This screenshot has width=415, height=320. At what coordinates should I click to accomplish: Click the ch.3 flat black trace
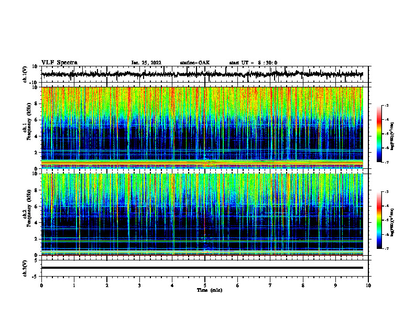(x=202, y=268)
